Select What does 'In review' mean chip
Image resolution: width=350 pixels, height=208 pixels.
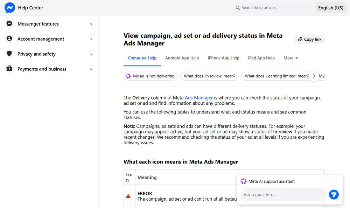tap(210, 76)
